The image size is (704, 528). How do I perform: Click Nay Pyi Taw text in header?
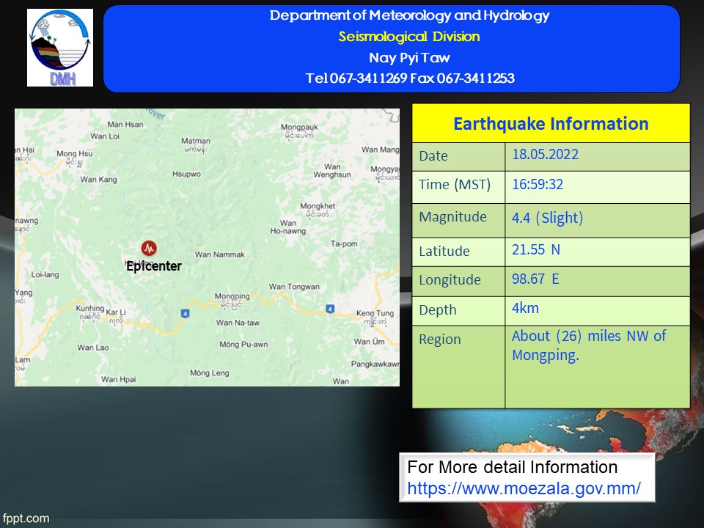click(x=409, y=57)
